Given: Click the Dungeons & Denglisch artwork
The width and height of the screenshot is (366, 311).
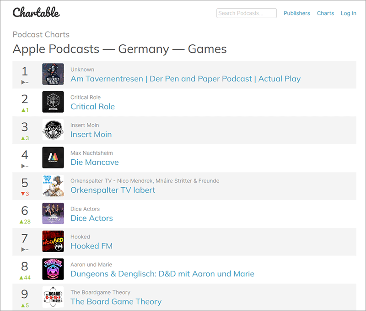Looking at the screenshot, I should pos(53,269).
